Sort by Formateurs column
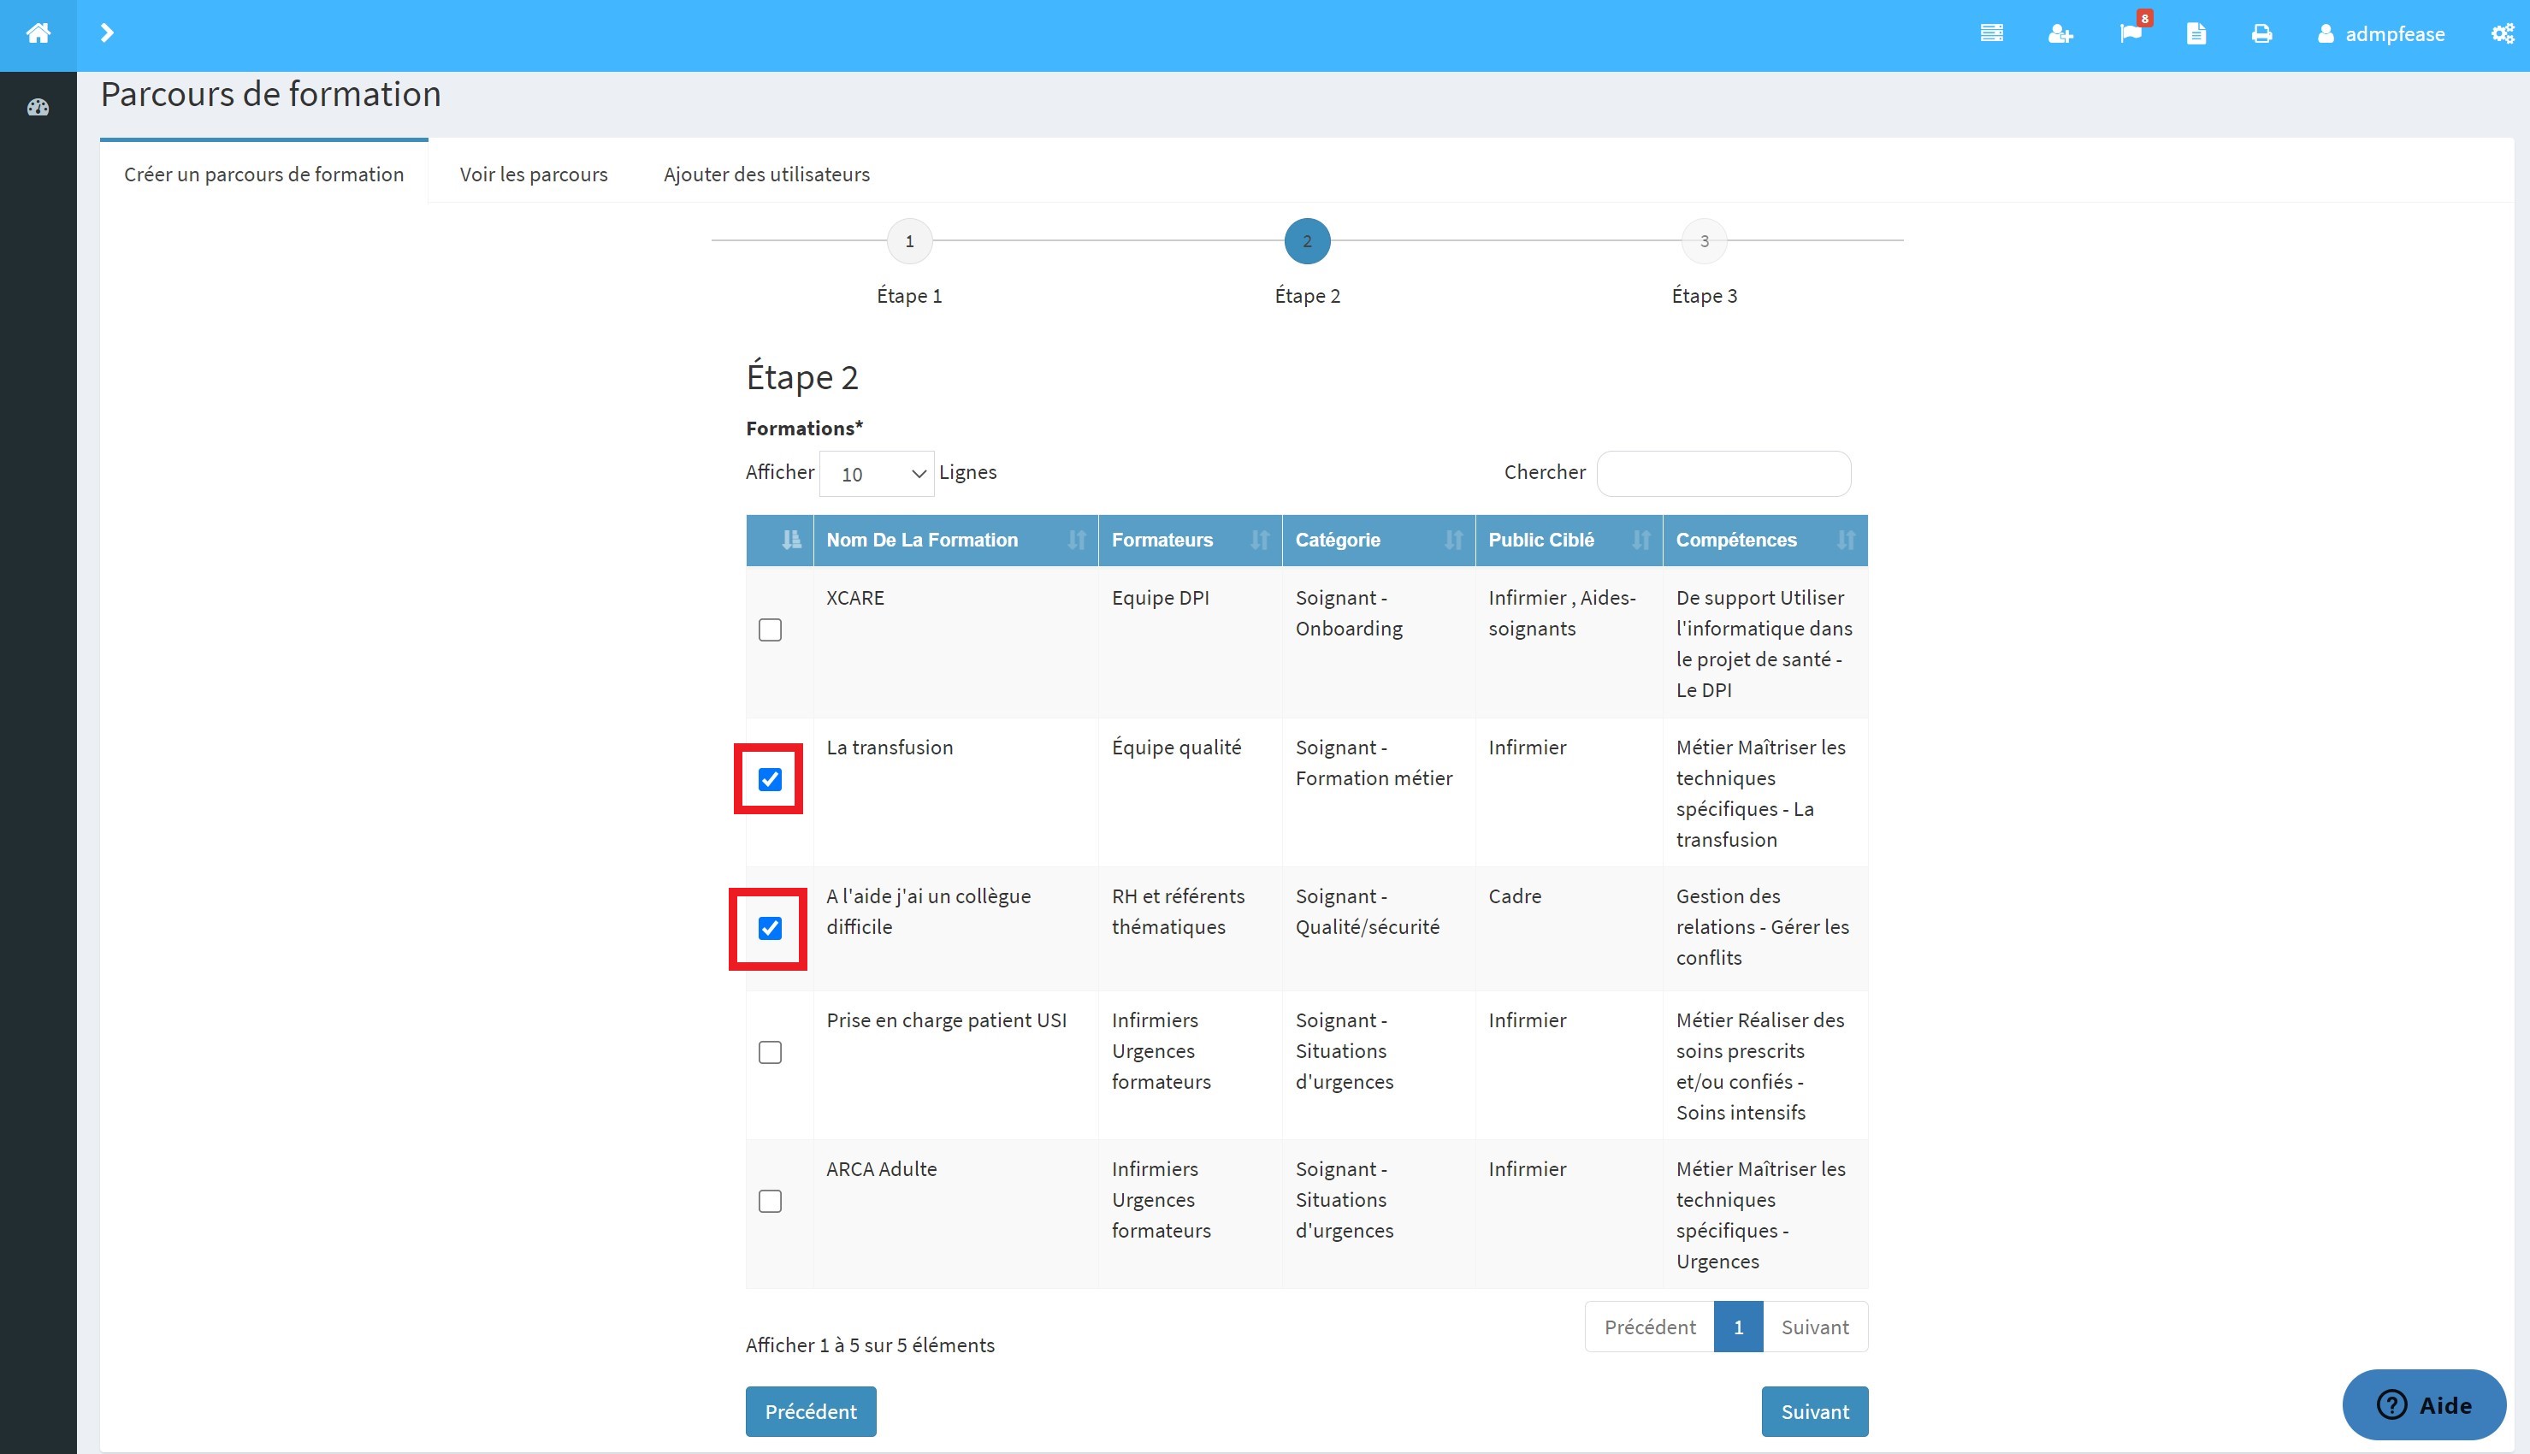2530x1454 pixels. [1190, 541]
